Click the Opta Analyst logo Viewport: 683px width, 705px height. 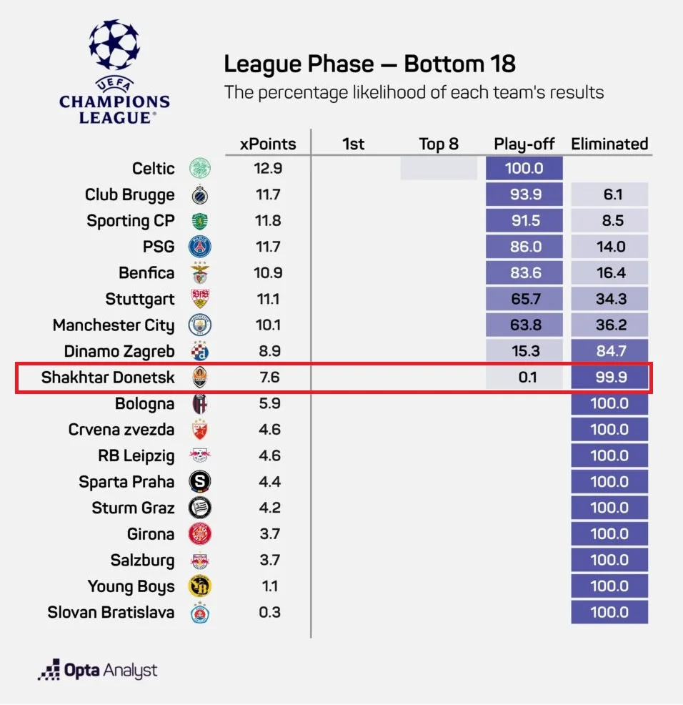(x=98, y=671)
